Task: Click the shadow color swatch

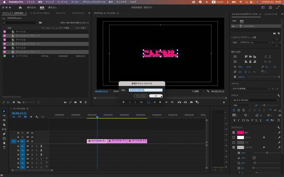Action: (240, 147)
